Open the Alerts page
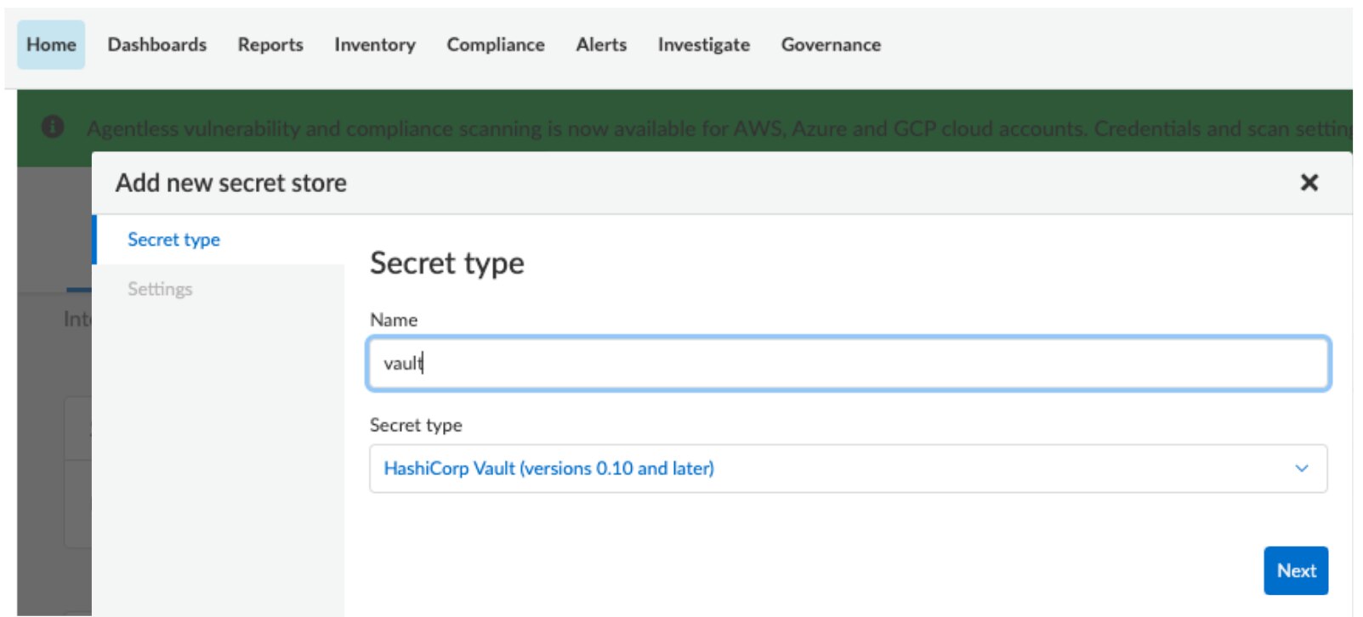The height and width of the screenshot is (617, 1363). pos(600,45)
